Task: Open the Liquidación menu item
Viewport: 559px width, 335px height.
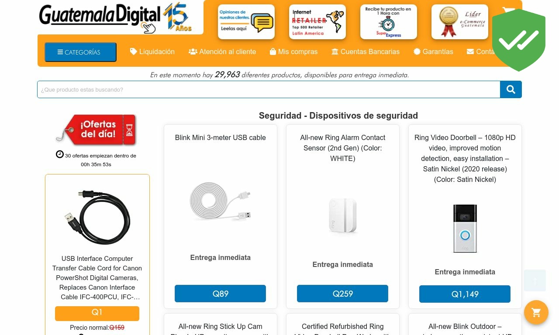Action: pyautogui.click(x=152, y=51)
